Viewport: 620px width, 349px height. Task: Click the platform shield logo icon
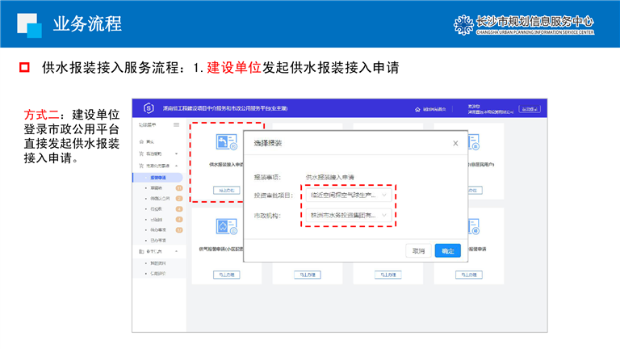click(x=149, y=108)
